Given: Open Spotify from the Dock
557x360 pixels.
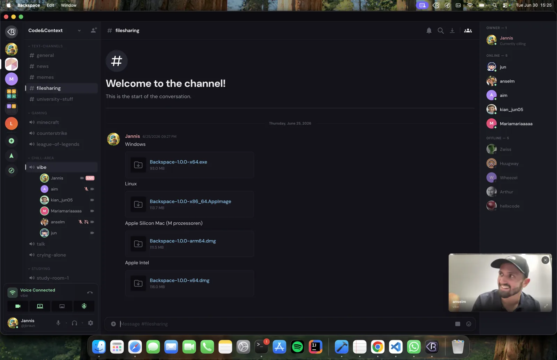Looking at the screenshot, I should click(298, 347).
